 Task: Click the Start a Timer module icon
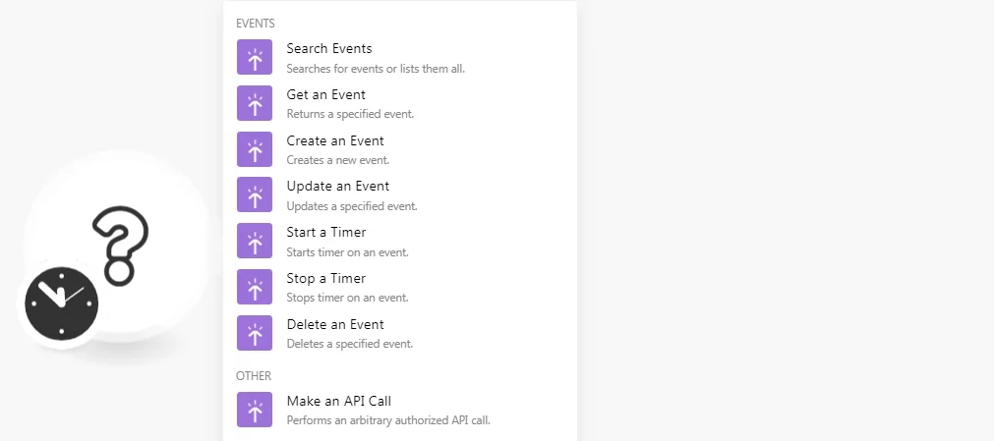(x=255, y=241)
